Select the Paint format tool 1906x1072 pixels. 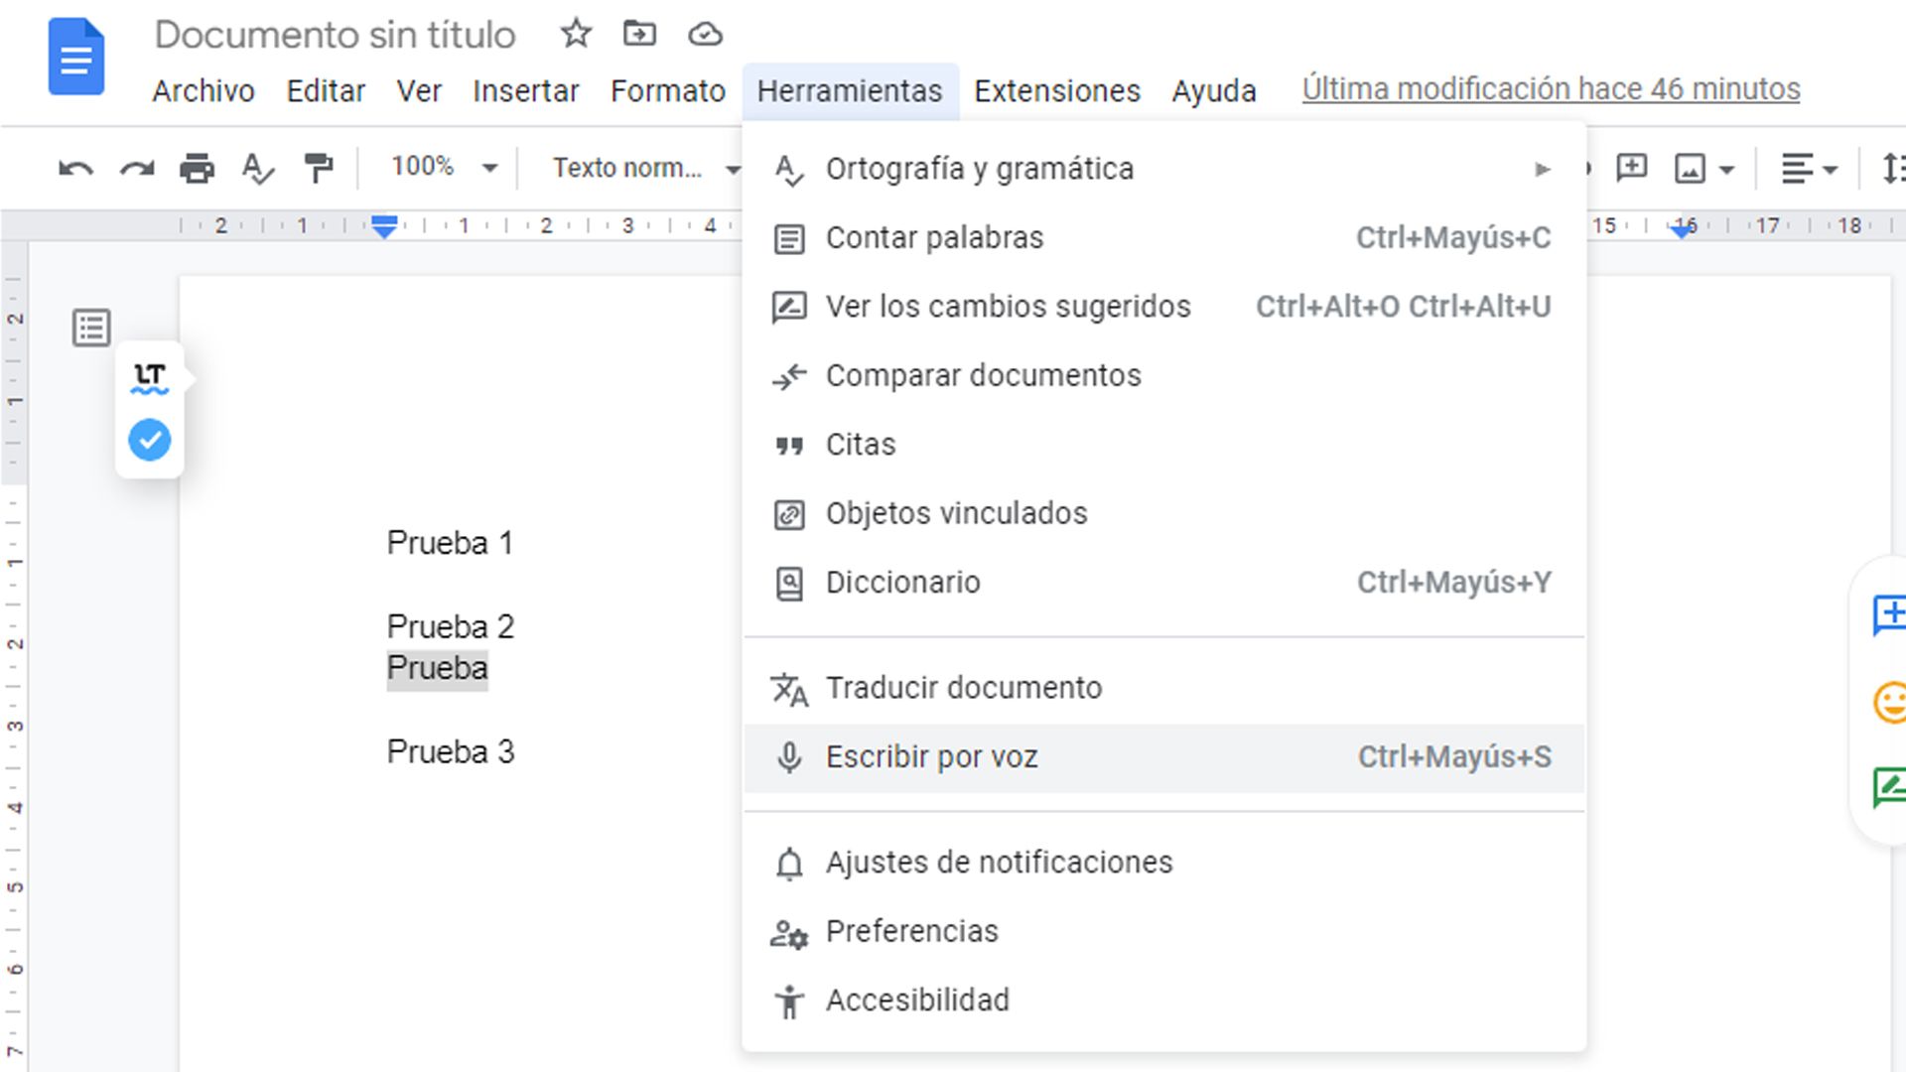pyautogui.click(x=317, y=168)
